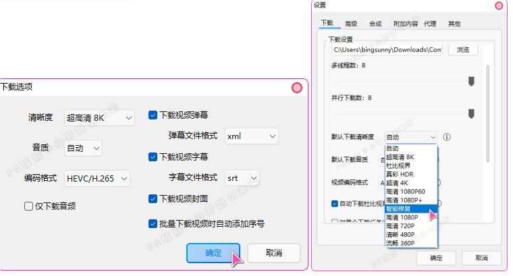Toggle 下载视频字幕 checkbox
513x276 pixels.
(153, 157)
